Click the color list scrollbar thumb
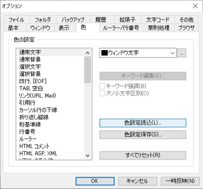The height and width of the screenshot is (189, 203). (x=88, y=70)
